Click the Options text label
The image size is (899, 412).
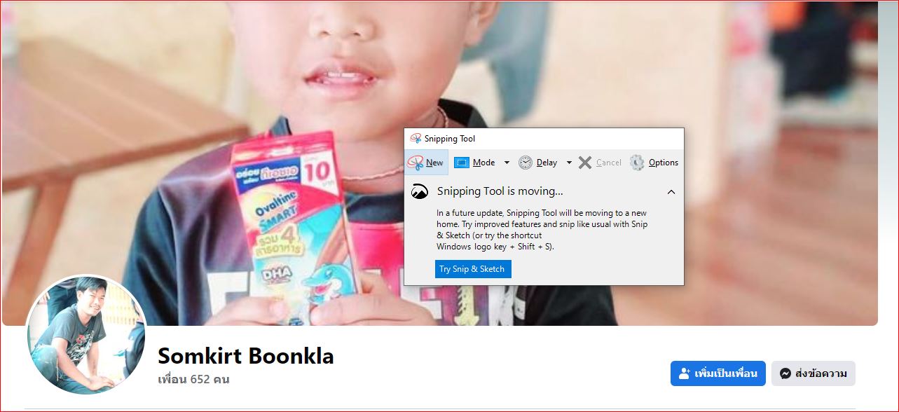click(x=664, y=163)
